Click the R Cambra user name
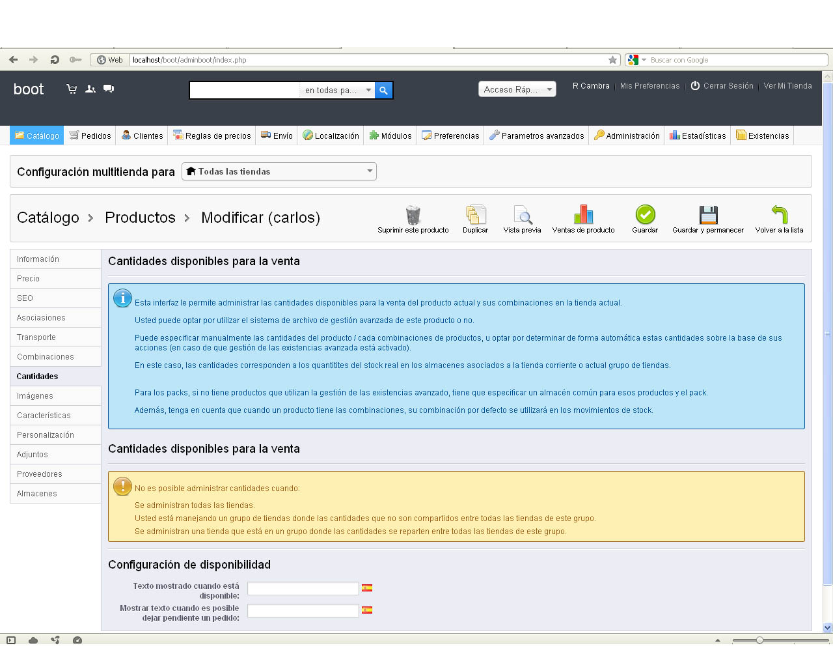 pos(591,86)
